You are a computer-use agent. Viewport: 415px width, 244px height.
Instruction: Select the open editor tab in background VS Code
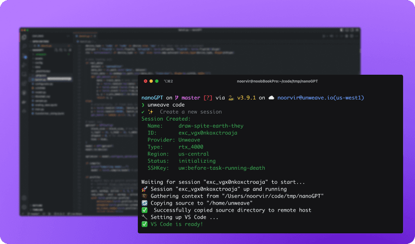click(86, 36)
